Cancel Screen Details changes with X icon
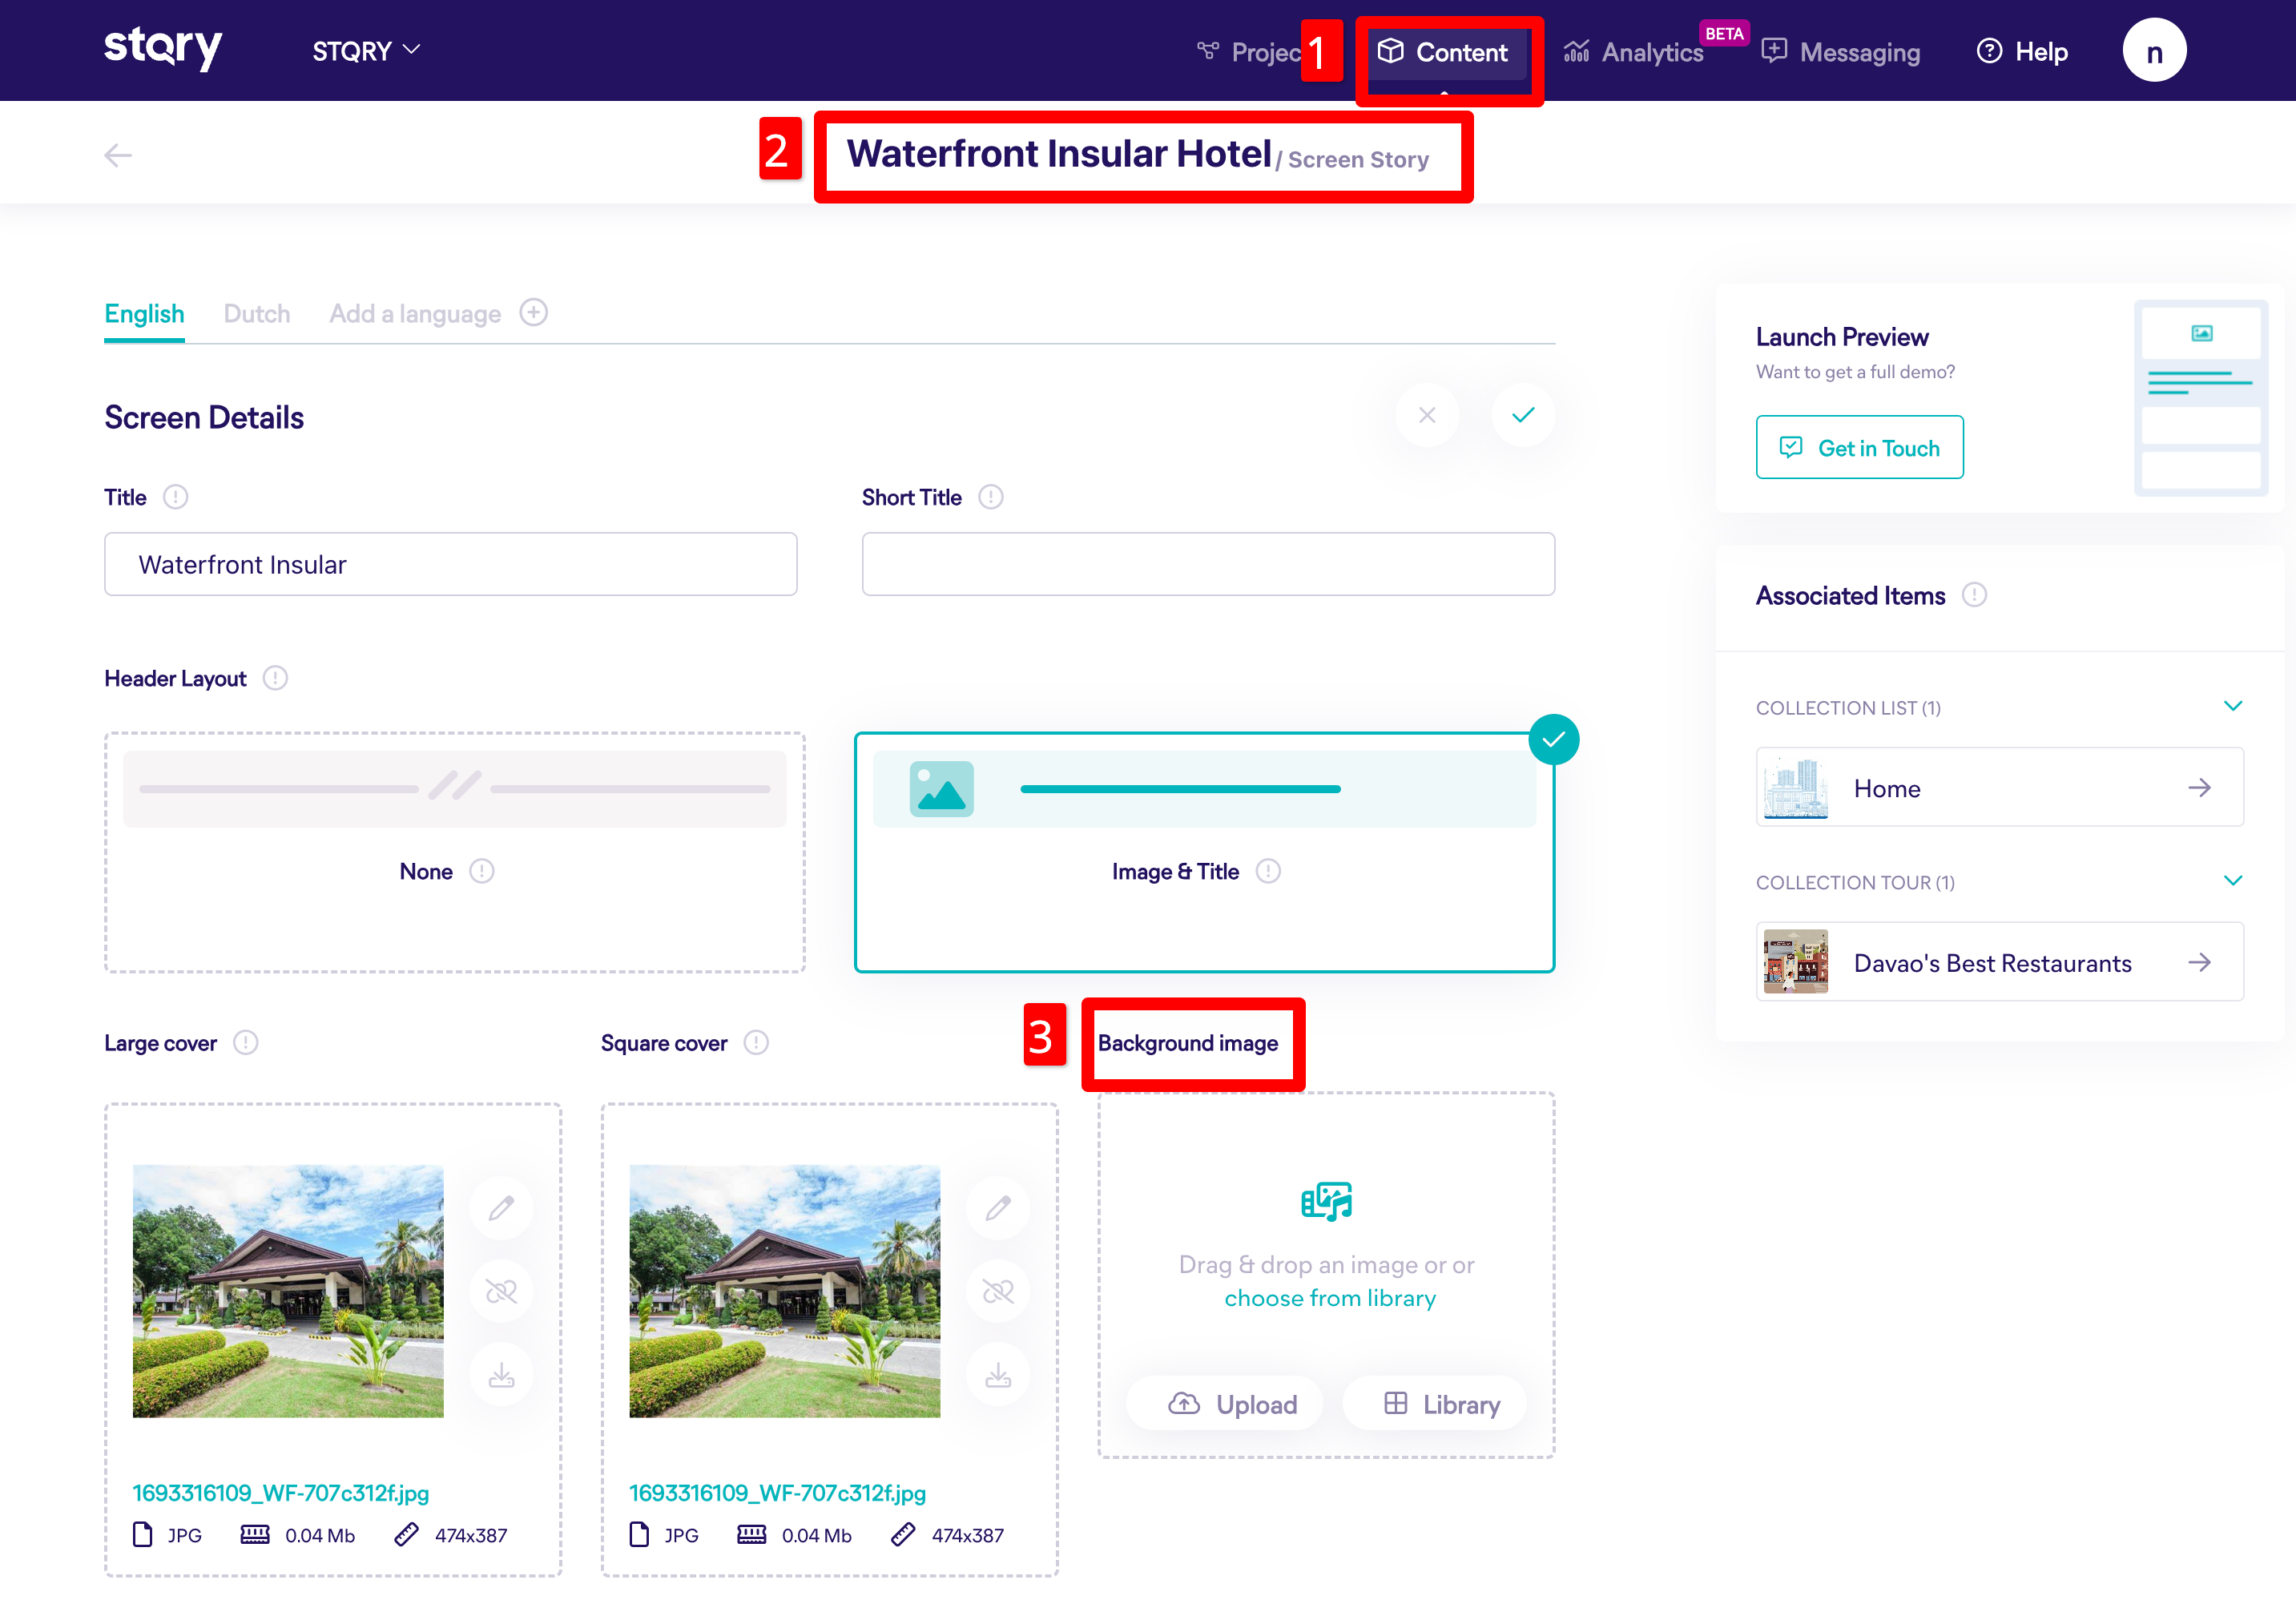Viewport: 2296px width, 1612px height. (1426, 415)
